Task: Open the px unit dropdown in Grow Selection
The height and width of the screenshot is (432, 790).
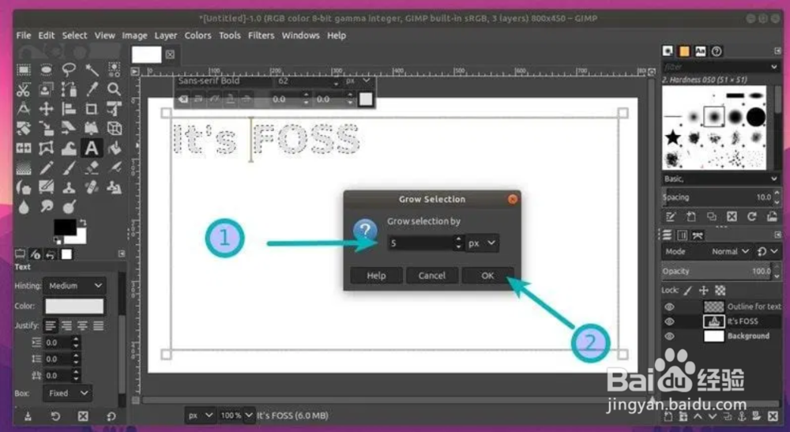Action: point(482,243)
